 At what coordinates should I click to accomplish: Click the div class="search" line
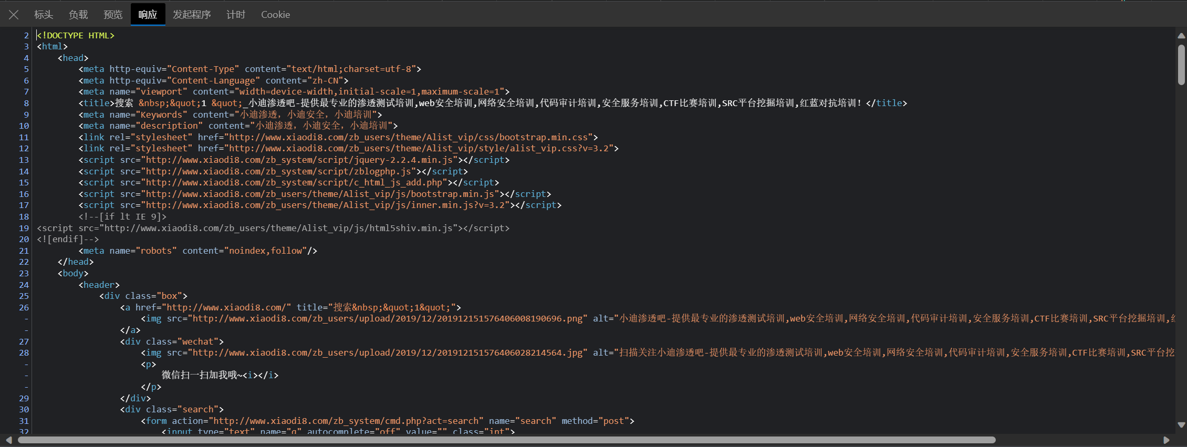tap(172, 409)
